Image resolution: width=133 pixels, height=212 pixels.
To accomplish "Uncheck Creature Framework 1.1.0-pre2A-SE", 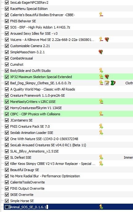I will (x=7, y=95).
